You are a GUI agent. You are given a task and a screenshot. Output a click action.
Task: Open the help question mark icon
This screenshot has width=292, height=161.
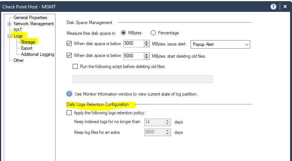click(x=273, y=7)
